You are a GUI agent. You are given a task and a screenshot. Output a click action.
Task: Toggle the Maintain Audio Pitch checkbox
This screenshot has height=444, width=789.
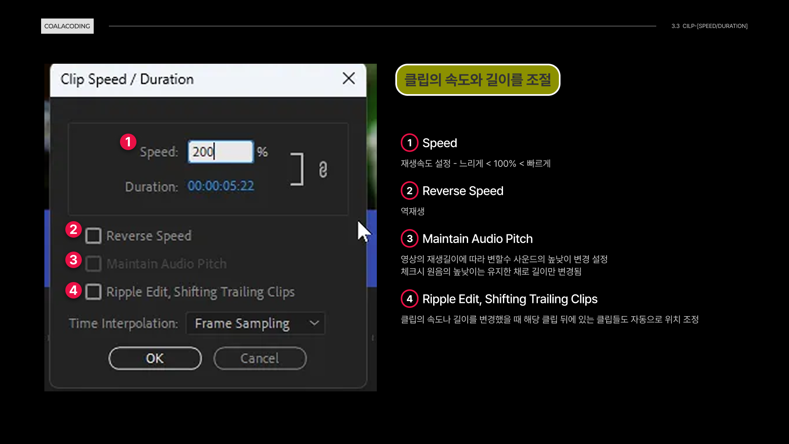(93, 264)
